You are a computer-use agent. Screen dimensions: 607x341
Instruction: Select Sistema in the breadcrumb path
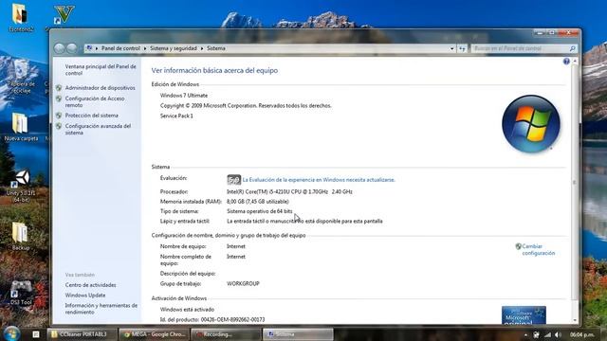point(215,48)
